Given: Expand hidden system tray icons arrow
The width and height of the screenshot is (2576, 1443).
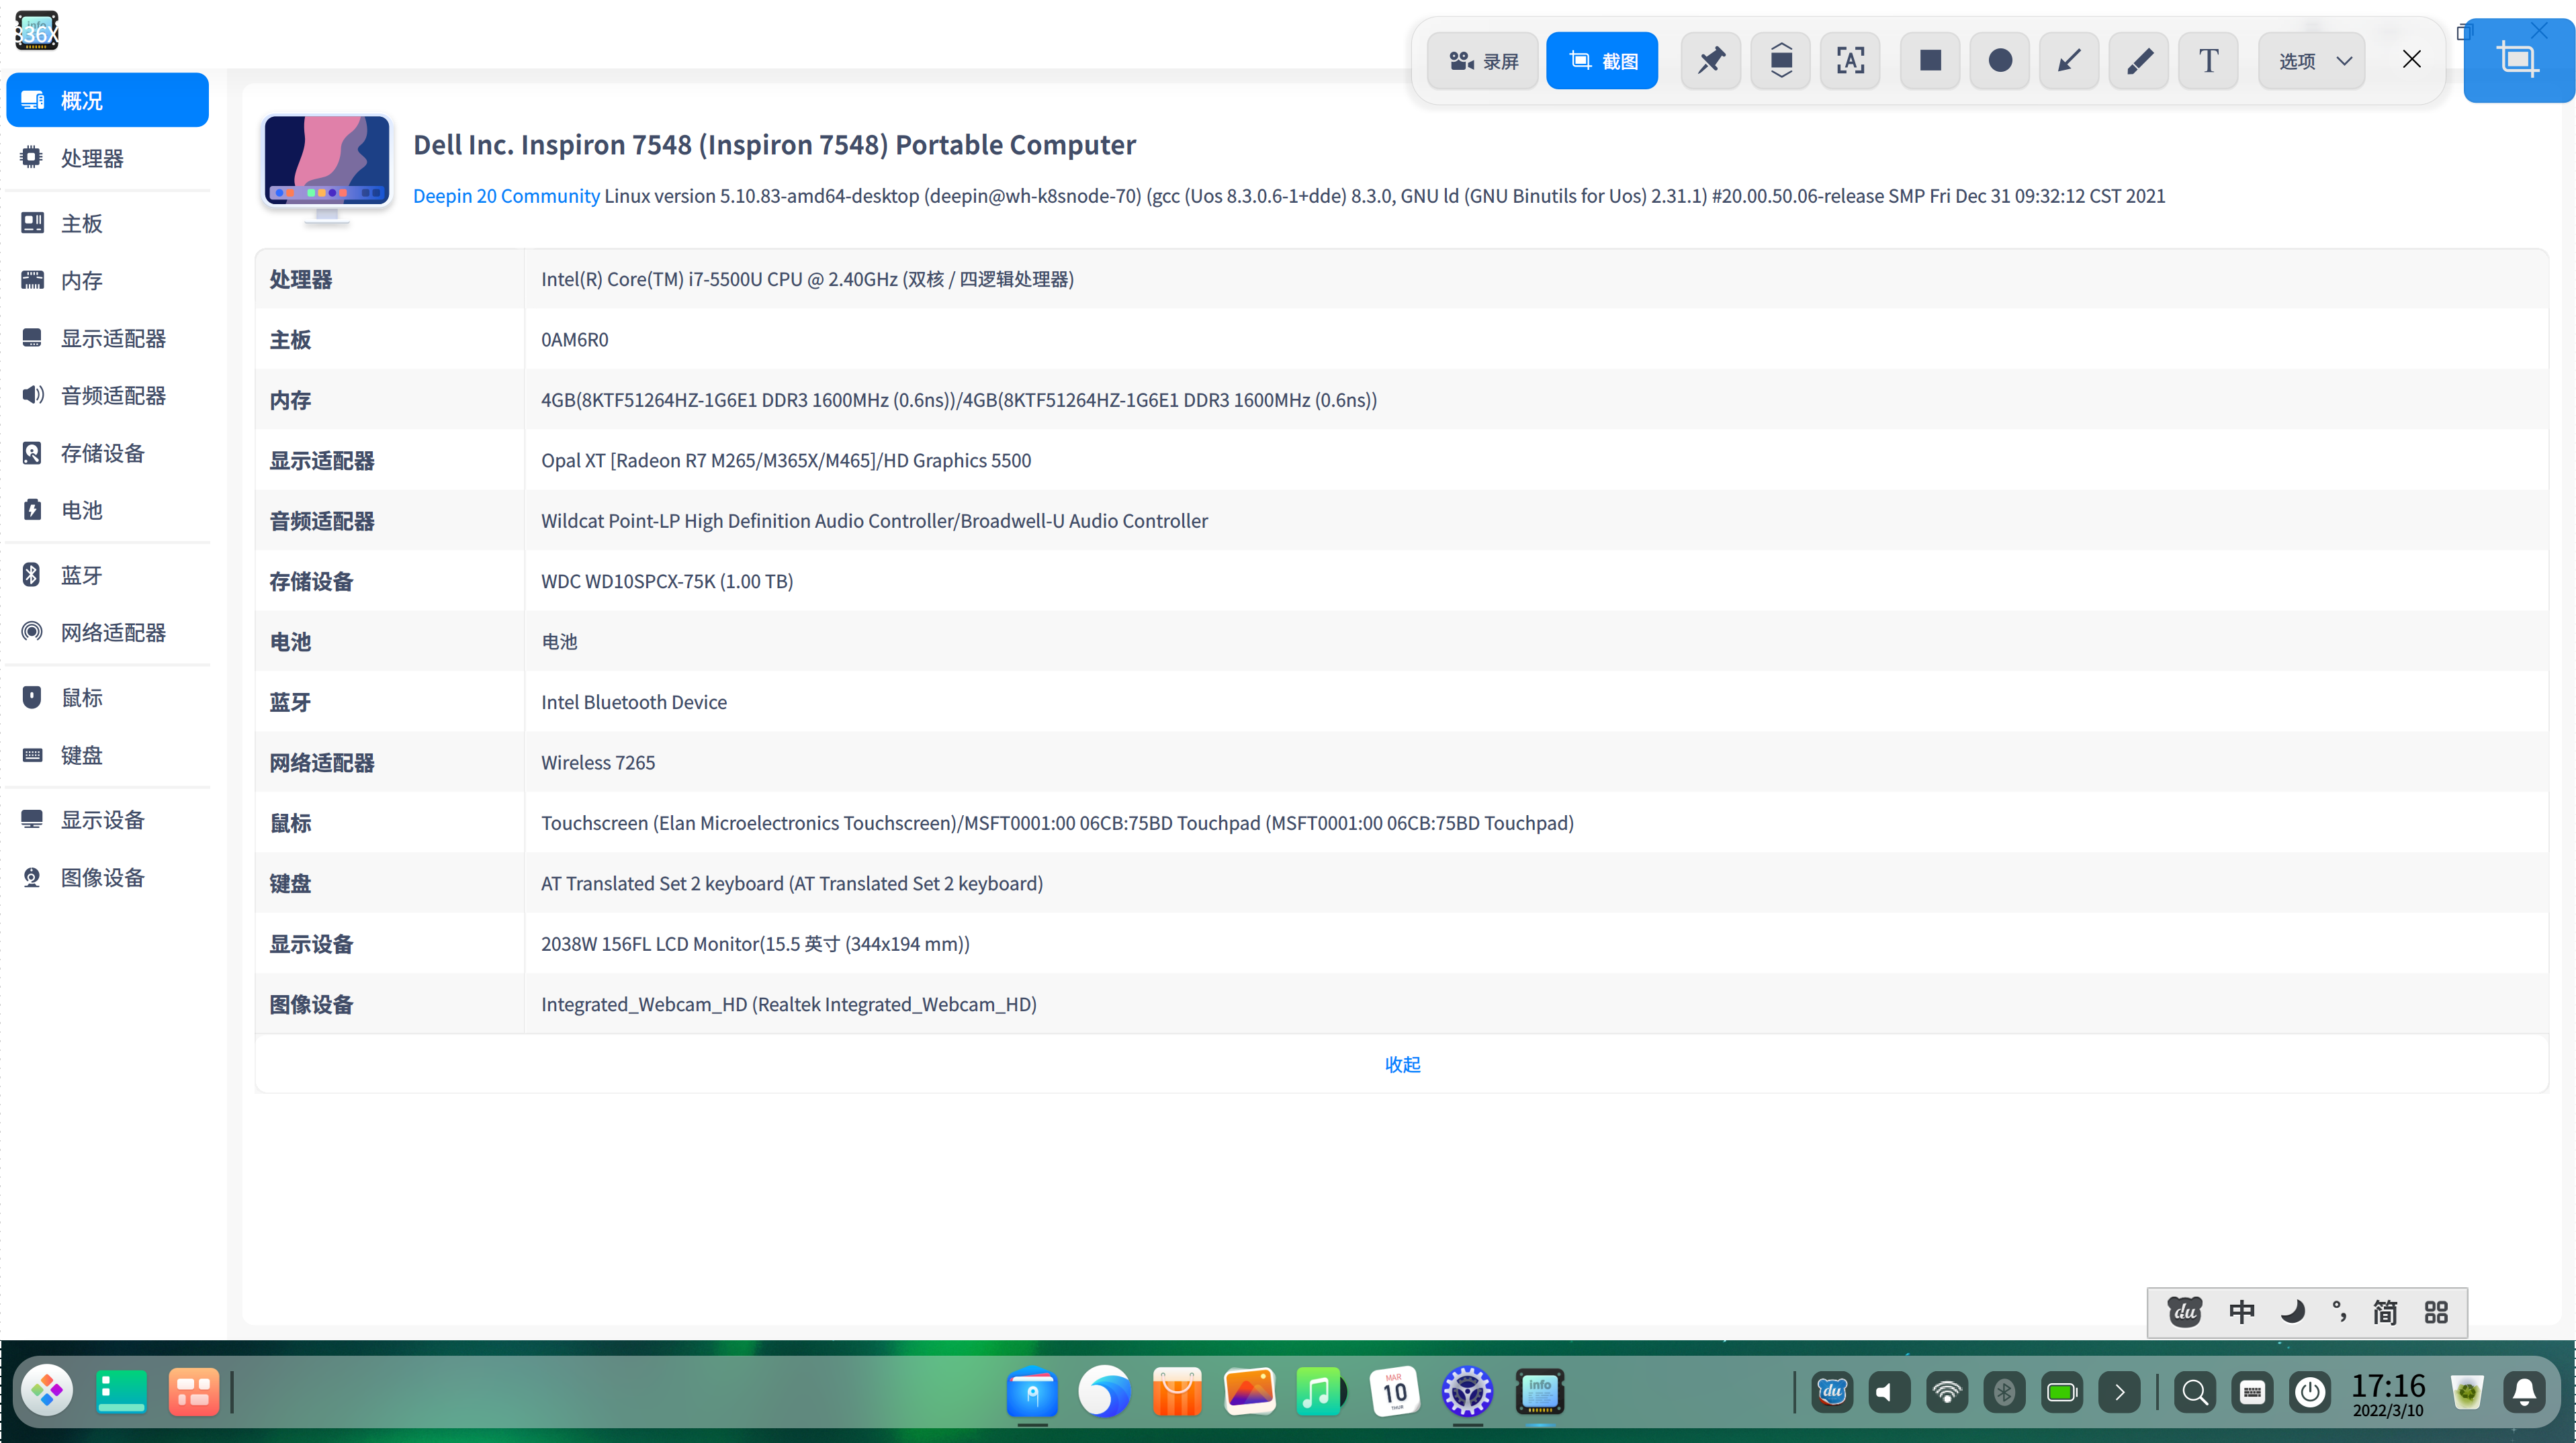Looking at the screenshot, I should 2119,1392.
